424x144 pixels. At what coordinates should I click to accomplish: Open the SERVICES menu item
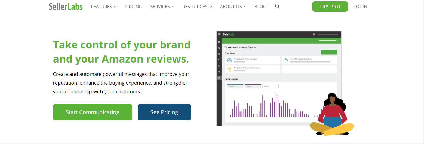pos(160,7)
